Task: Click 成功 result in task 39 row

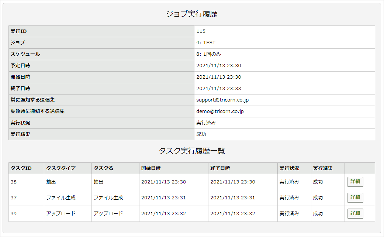Action: (318, 214)
